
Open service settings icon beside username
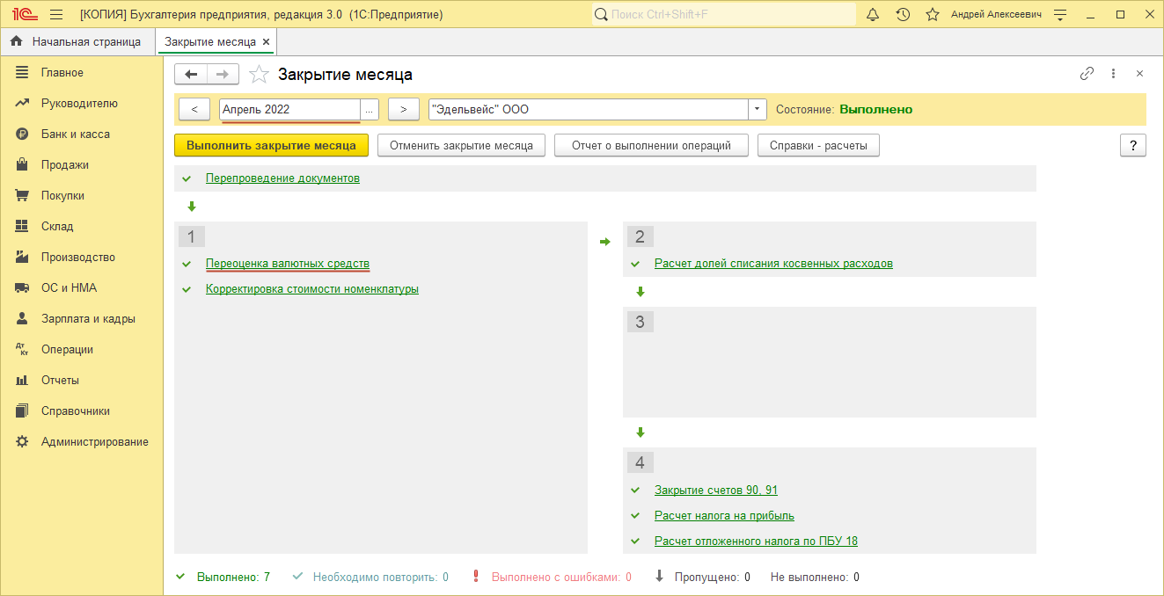tap(1060, 15)
